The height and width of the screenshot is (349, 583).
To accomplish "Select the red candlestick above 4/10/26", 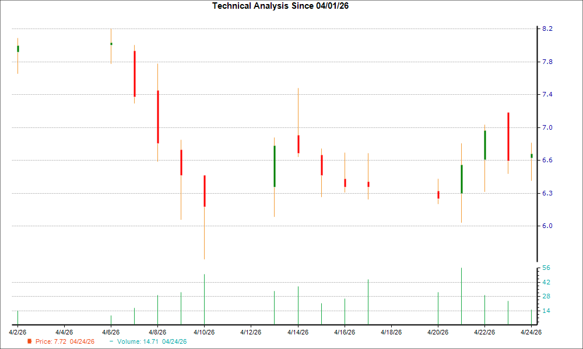I will click(x=205, y=191).
